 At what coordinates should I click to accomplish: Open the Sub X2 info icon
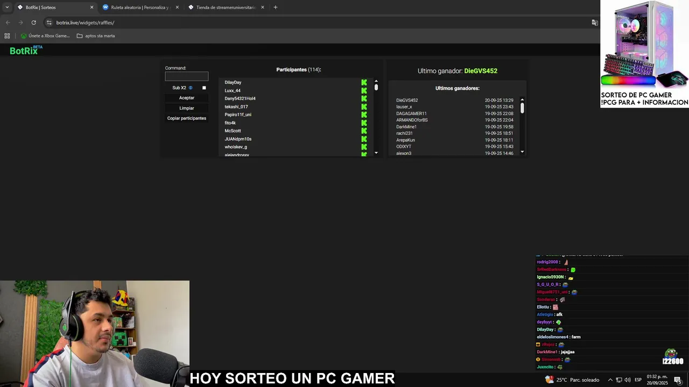191,88
